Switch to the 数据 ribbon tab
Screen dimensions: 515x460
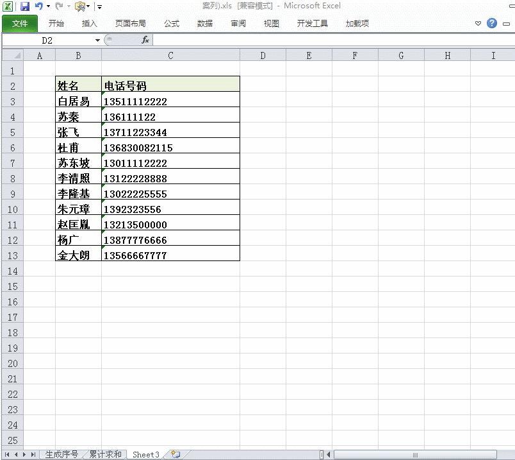pyautogui.click(x=205, y=24)
